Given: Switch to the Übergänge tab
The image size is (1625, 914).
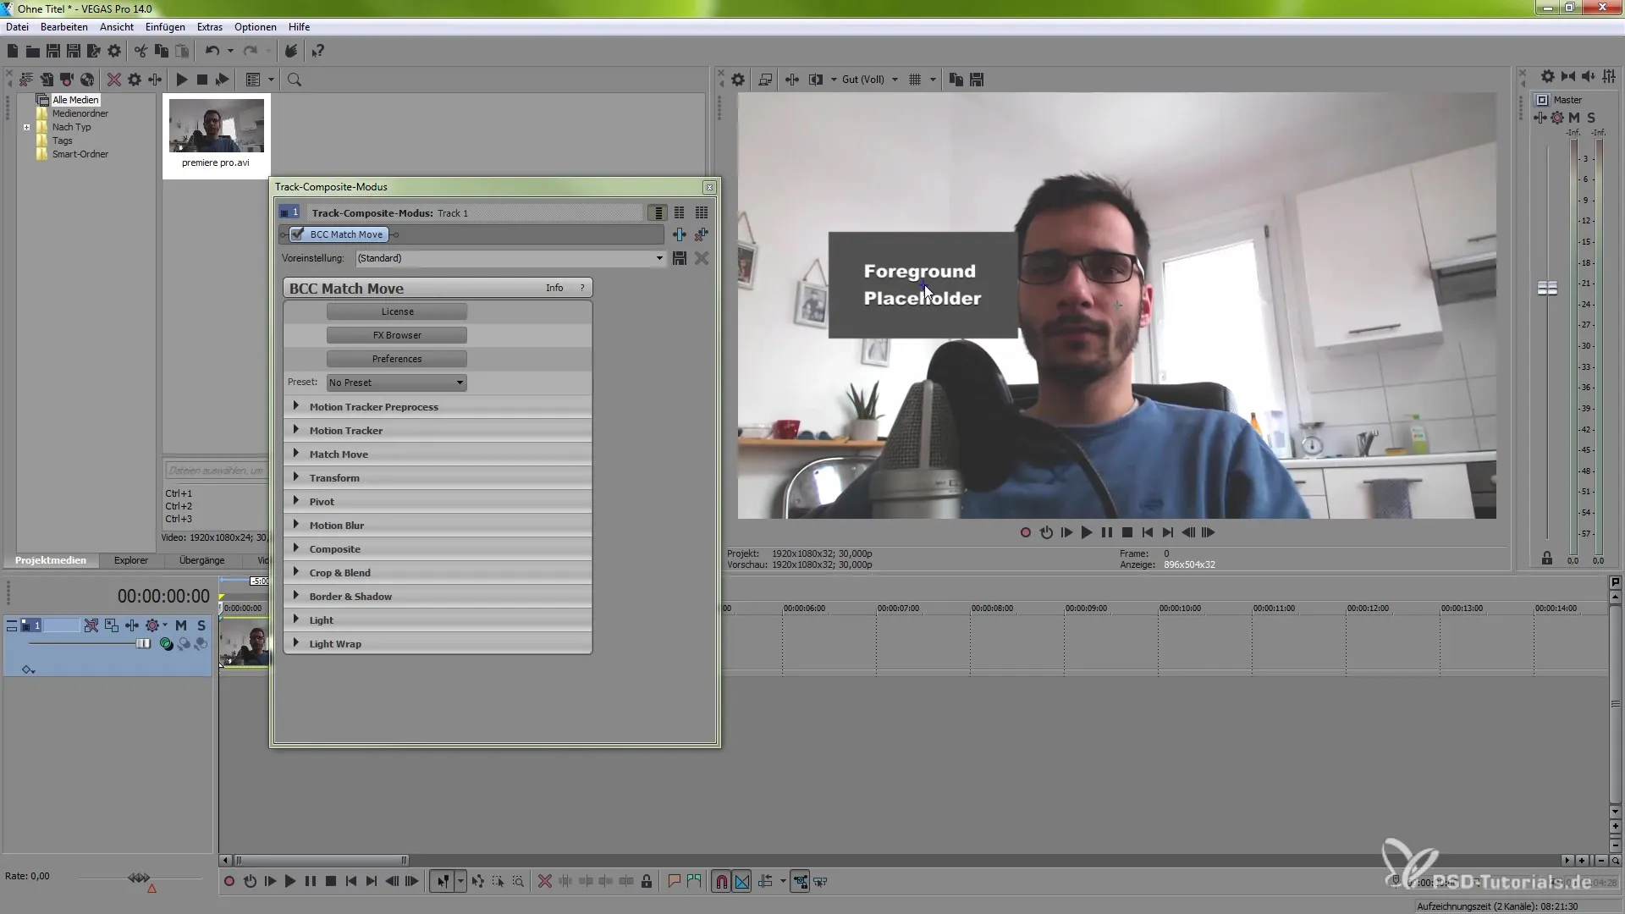Looking at the screenshot, I should tap(202, 560).
